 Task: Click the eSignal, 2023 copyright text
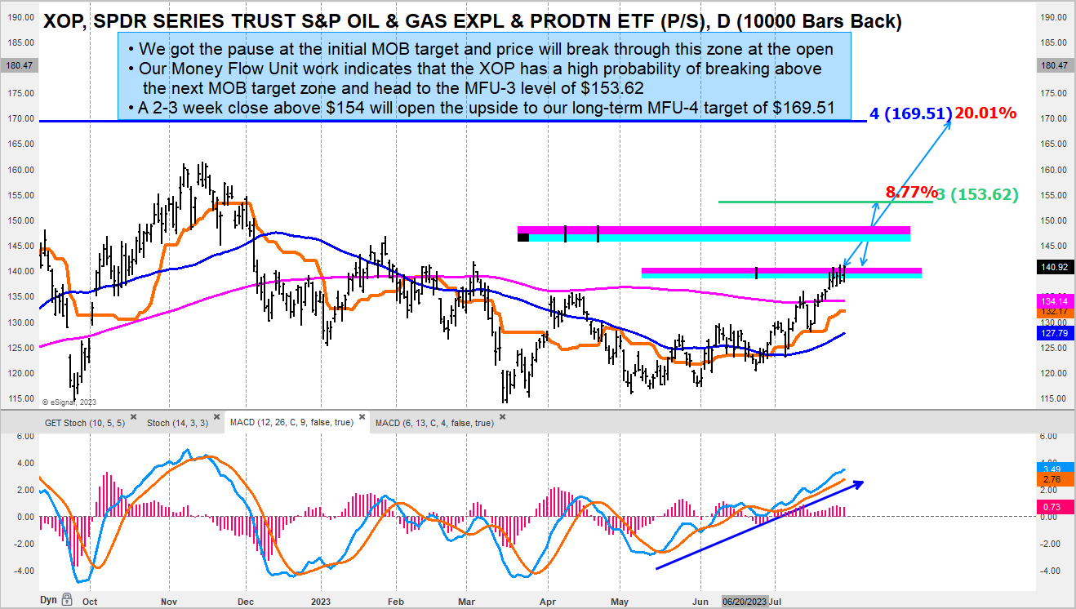tap(69, 402)
